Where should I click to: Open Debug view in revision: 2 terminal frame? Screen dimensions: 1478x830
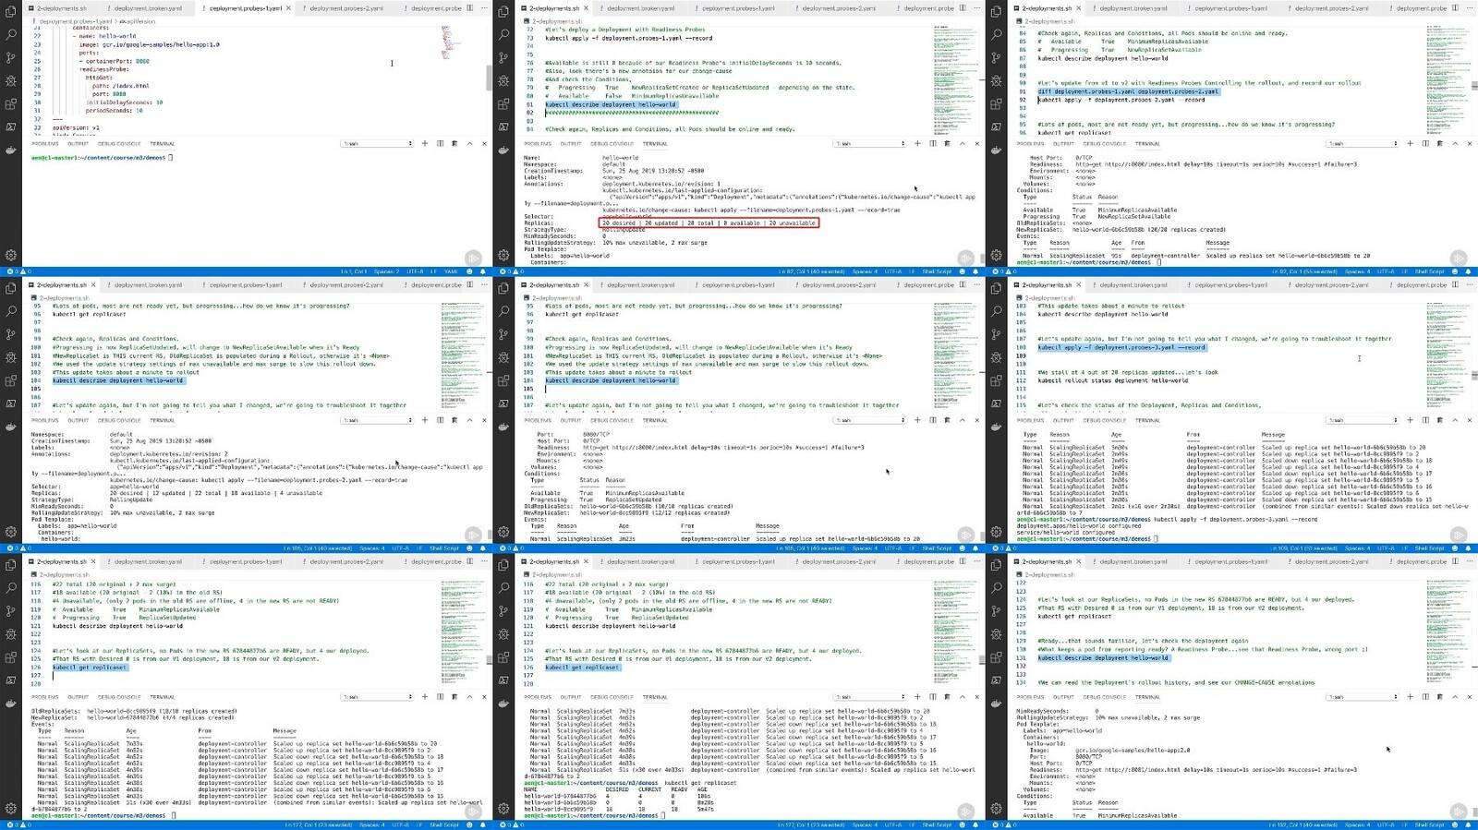click(x=11, y=357)
